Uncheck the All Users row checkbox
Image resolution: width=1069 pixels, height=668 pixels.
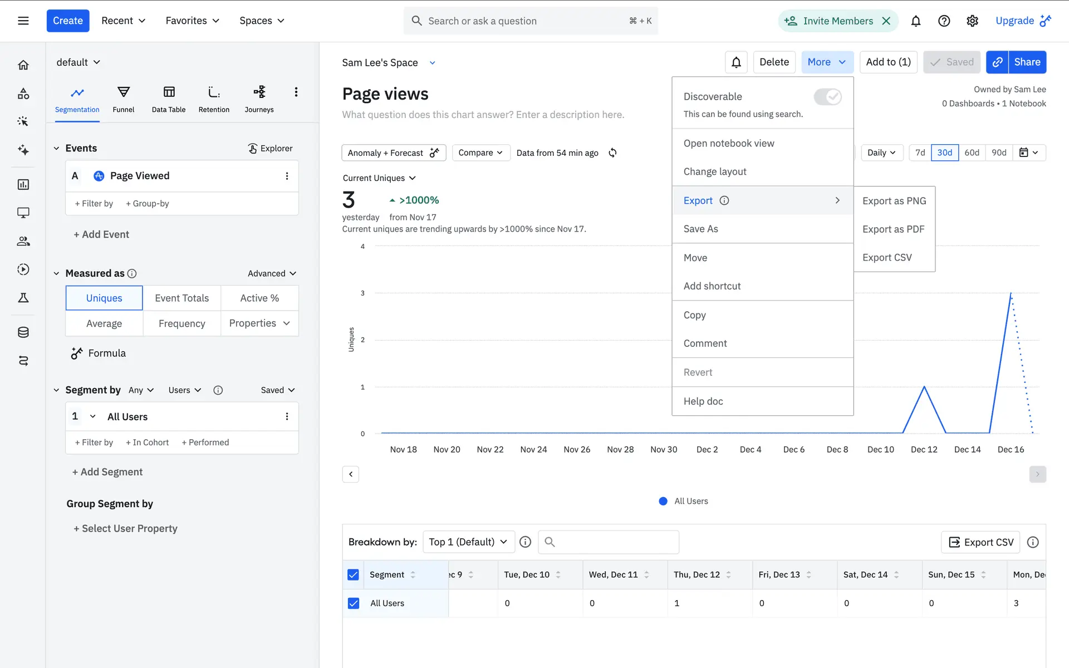[353, 603]
